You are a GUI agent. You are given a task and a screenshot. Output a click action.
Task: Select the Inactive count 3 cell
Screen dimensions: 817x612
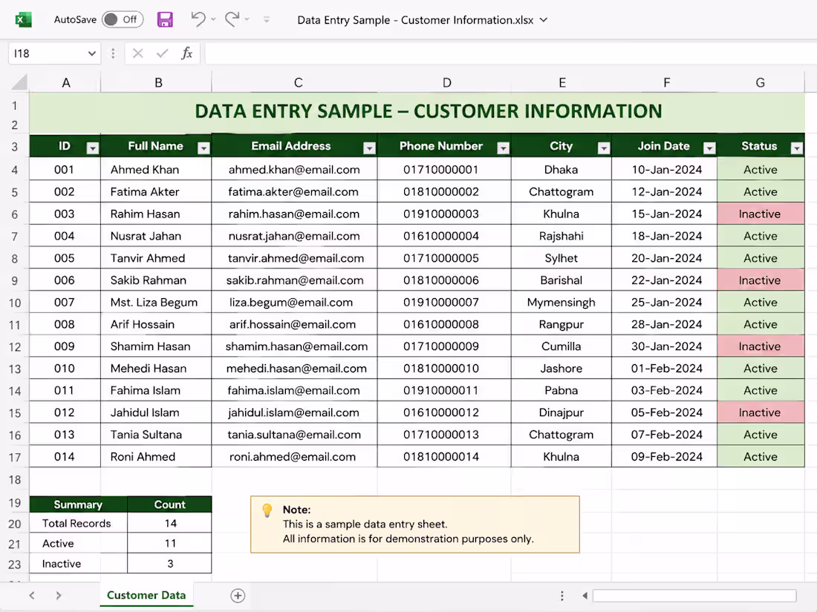169,563
